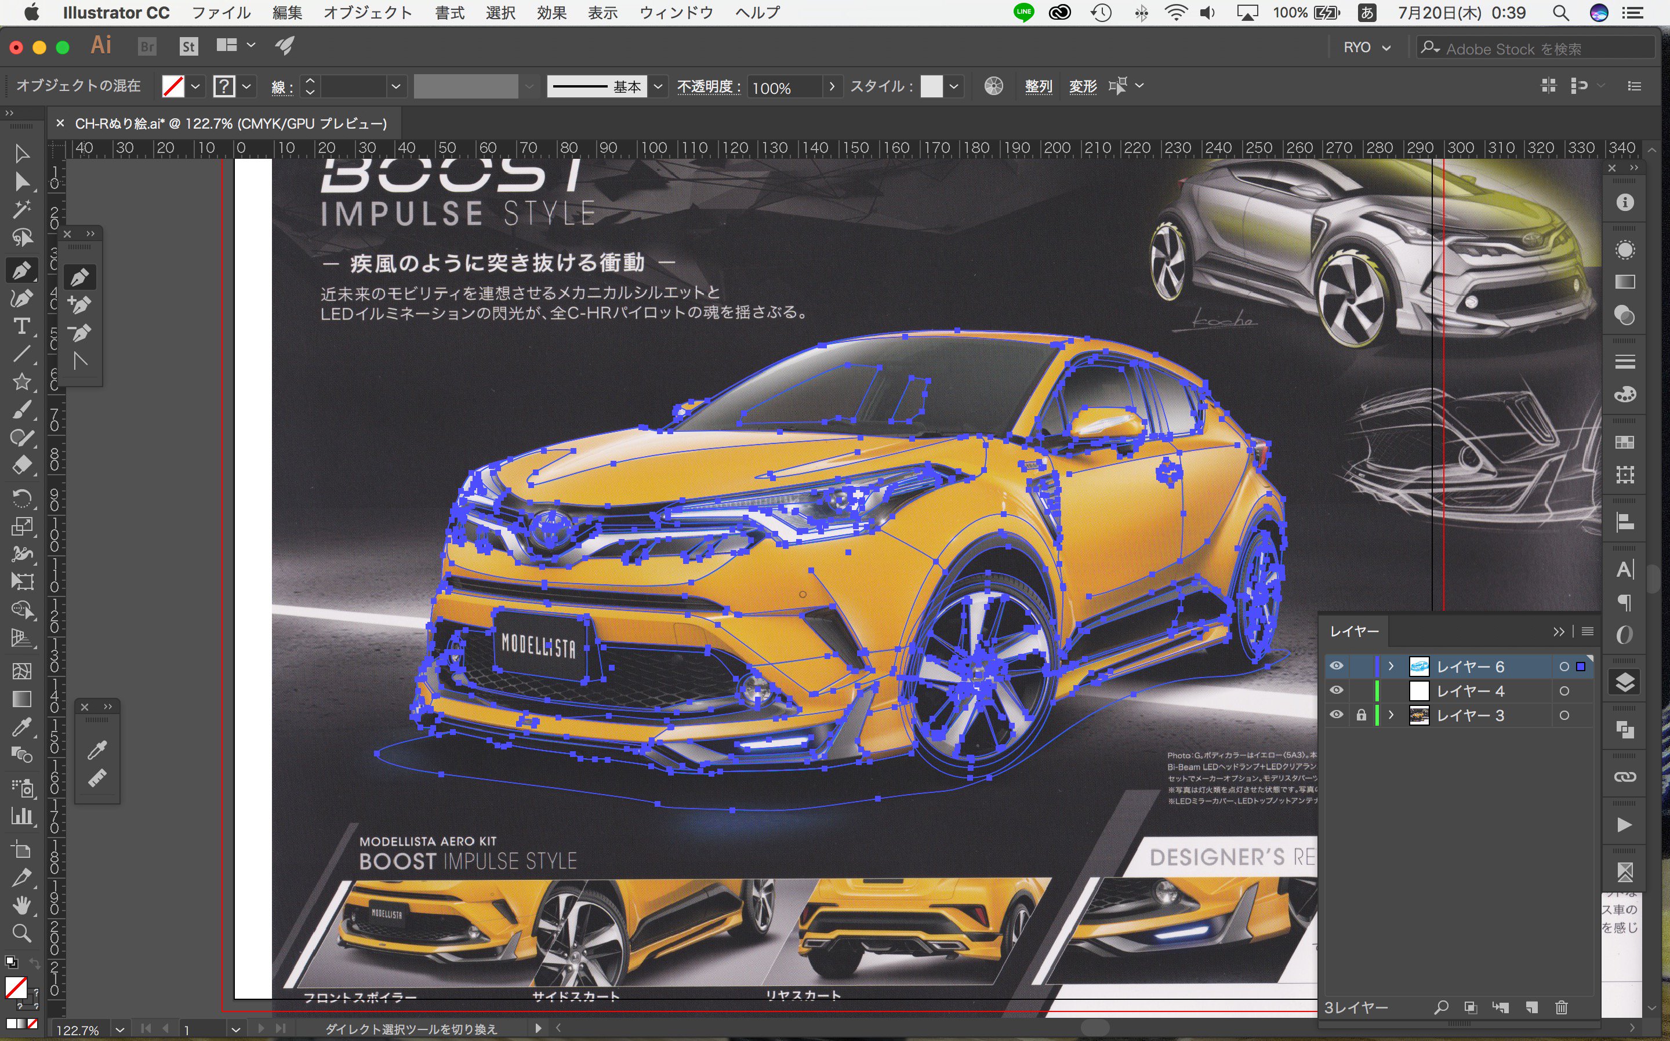Choose the Hand tool
The height and width of the screenshot is (1041, 1670).
[x=22, y=905]
